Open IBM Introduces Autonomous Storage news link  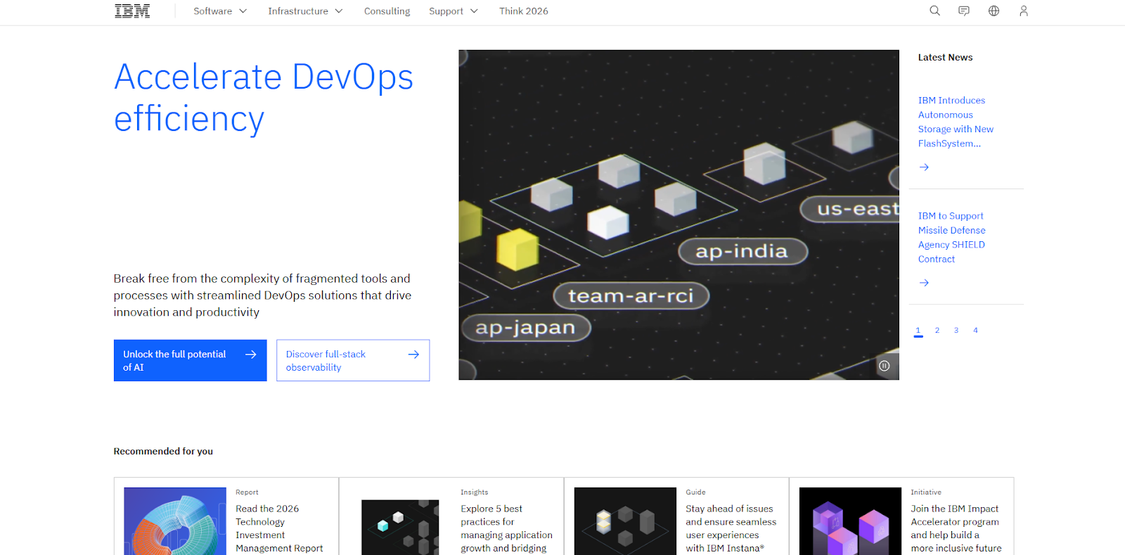tap(952, 122)
